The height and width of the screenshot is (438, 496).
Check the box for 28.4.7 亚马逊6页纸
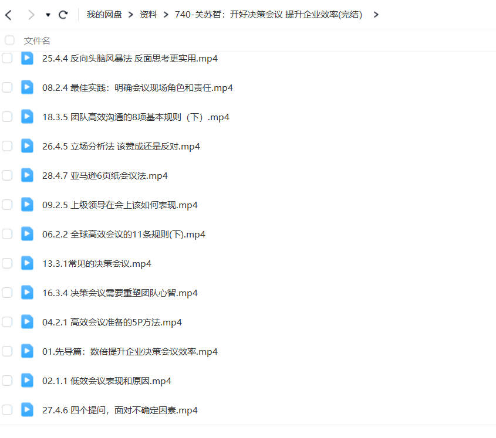coord(7,175)
